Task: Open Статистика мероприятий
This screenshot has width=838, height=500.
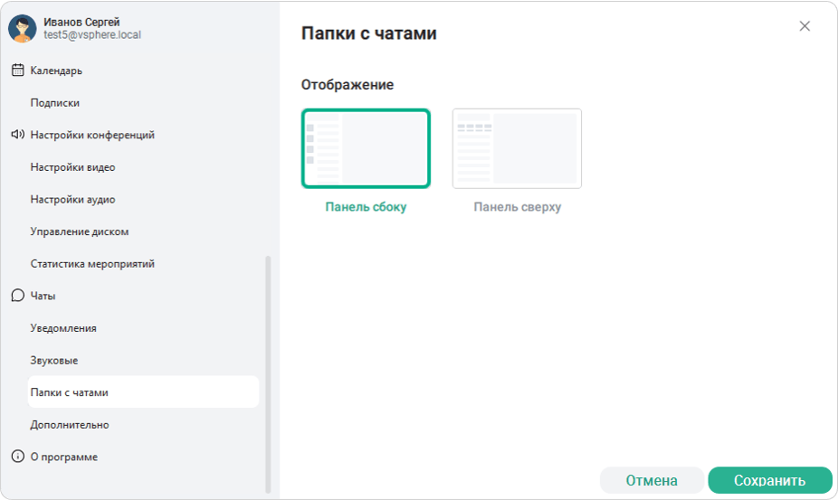Action: pos(92,263)
